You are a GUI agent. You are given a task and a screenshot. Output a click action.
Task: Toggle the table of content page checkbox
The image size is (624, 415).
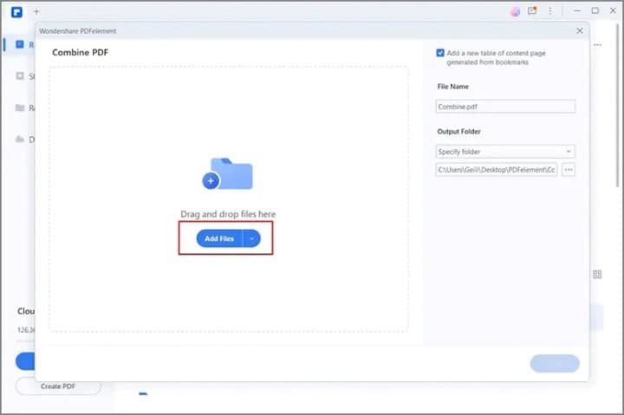click(x=440, y=53)
